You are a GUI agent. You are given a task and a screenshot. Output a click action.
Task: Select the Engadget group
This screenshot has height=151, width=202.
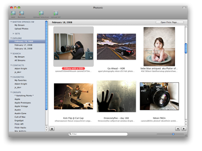click(x=19, y=121)
